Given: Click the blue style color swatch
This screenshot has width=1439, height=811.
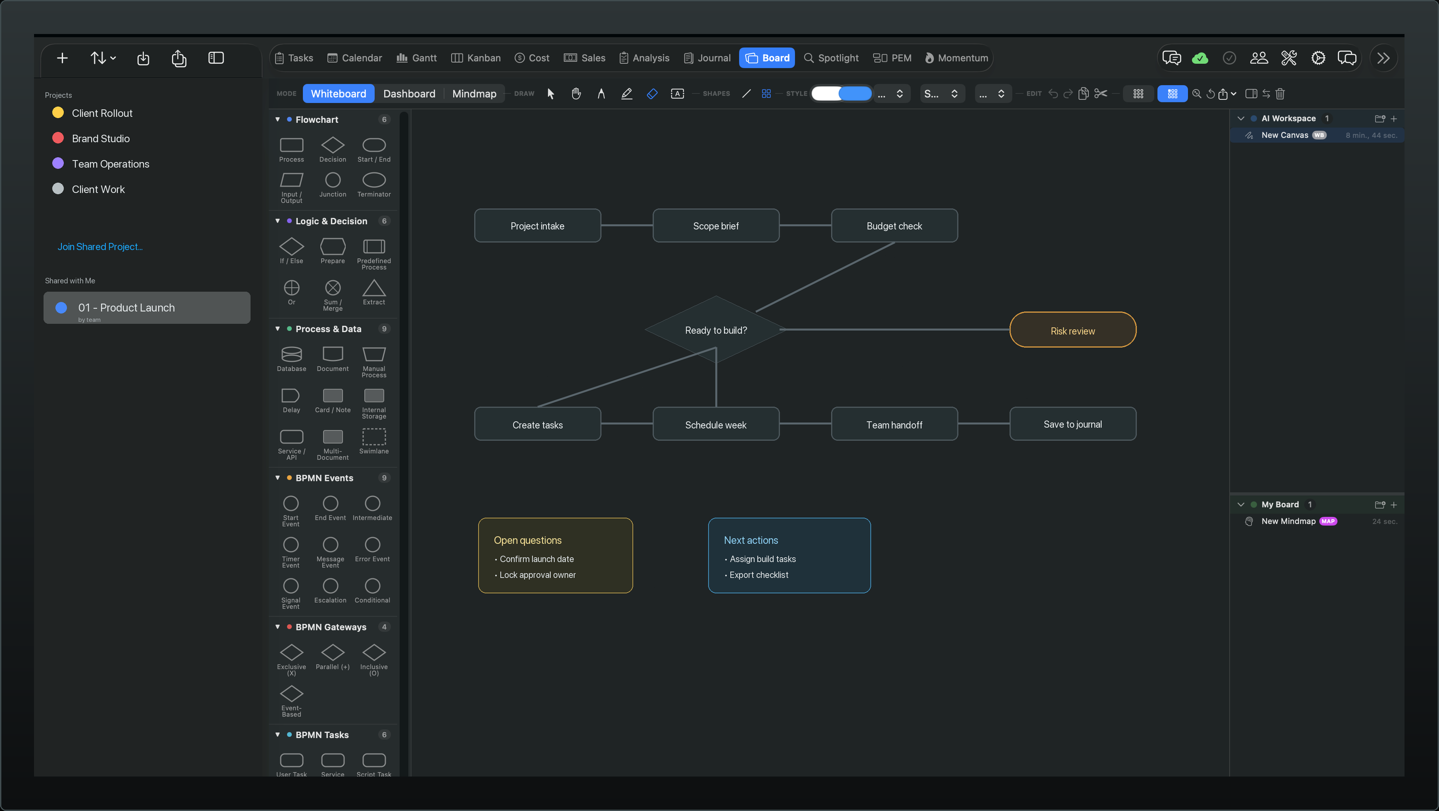Looking at the screenshot, I should [x=856, y=93].
